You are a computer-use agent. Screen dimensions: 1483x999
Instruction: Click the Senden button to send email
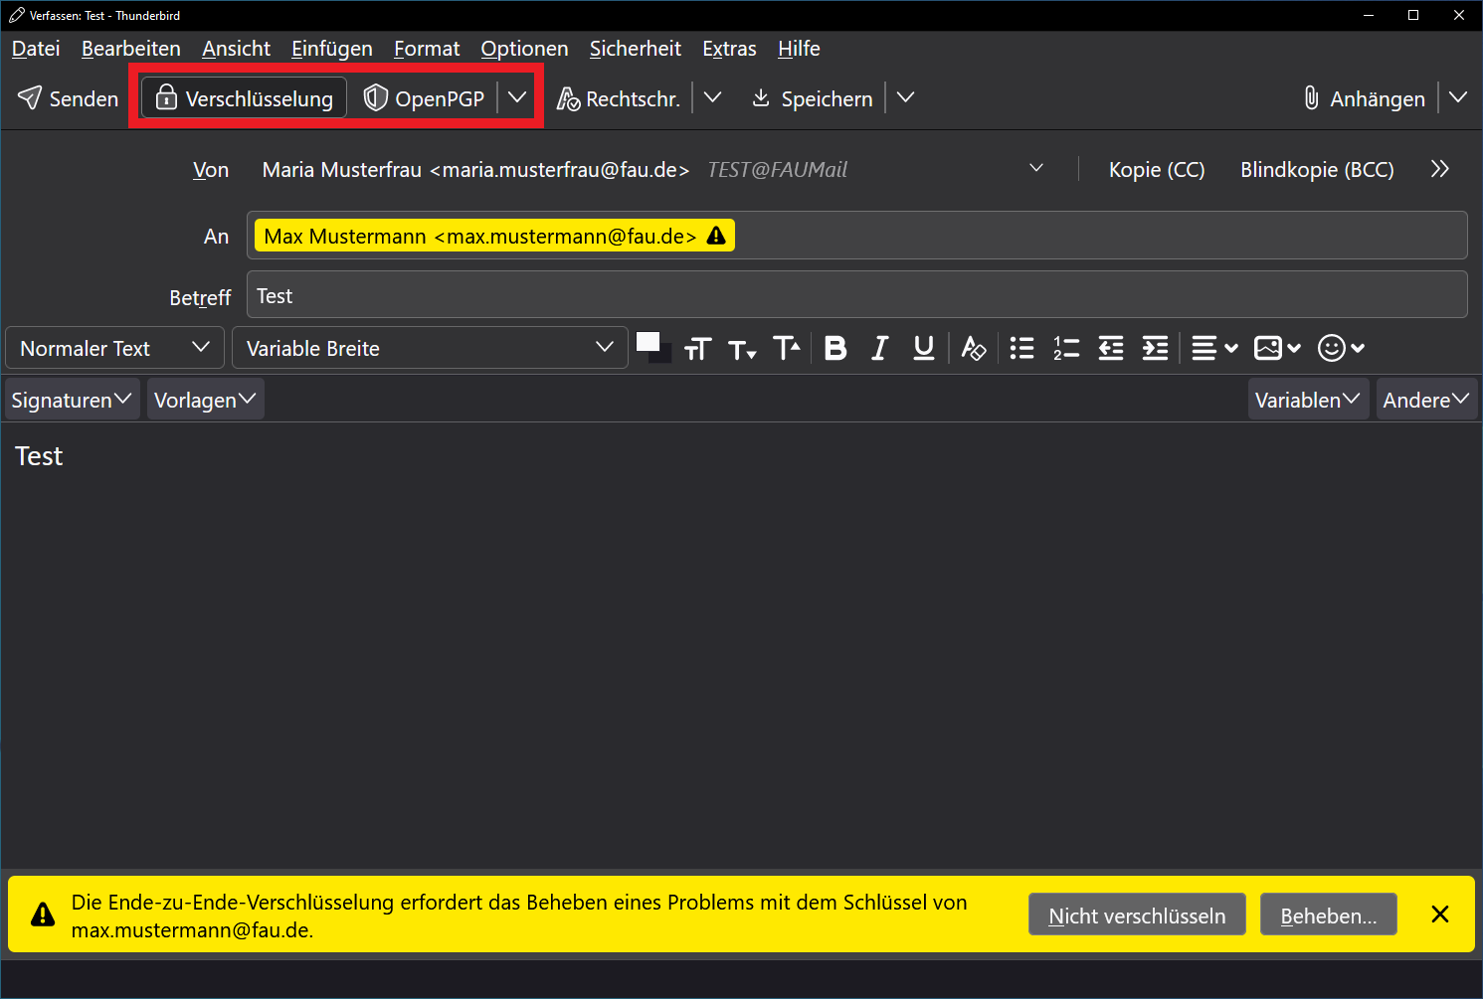coord(69,98)
